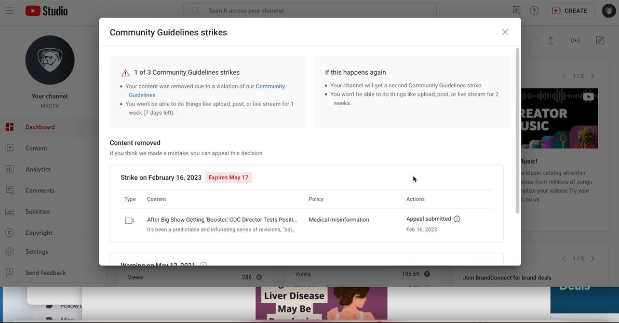Close the Community Guidelines strikes dialog
The image size is (619, 323).
pos(505,32)
